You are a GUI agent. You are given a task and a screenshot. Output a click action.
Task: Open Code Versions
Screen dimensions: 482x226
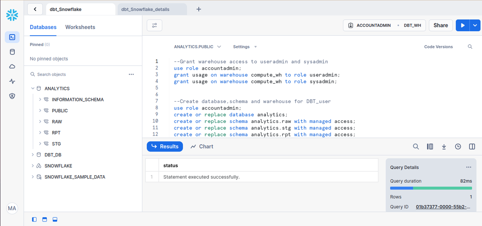coord(439,47)
